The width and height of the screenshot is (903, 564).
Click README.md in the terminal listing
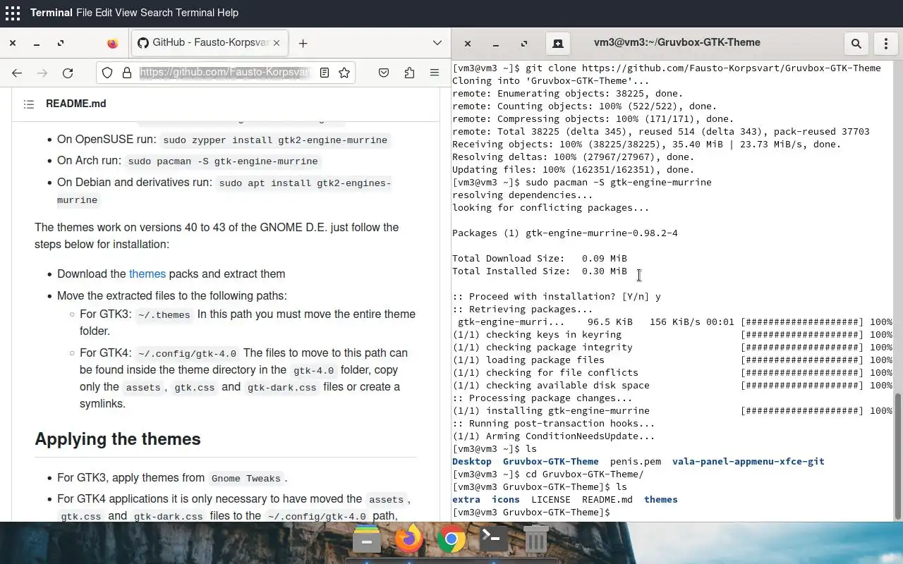[x=607, y=499]
